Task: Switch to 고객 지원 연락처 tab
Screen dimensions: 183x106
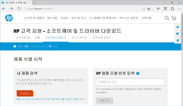Action: [102, 38]
